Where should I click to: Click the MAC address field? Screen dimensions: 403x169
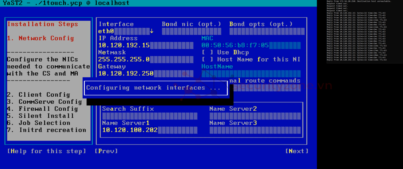[251, 45]
